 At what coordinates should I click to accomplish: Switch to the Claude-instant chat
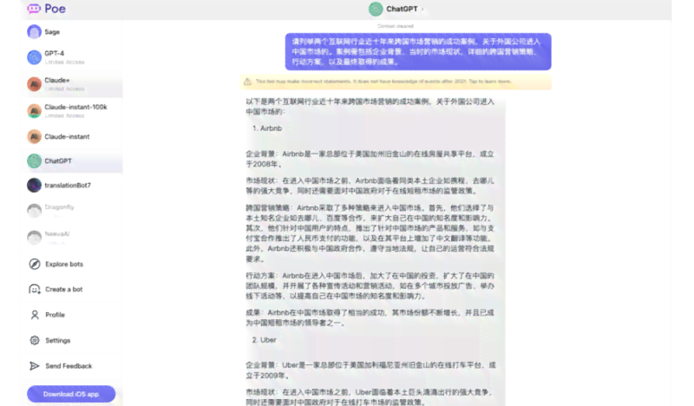73,136
